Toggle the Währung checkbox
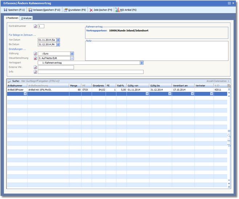Screen dimensions: 239x199 point(35,53)
